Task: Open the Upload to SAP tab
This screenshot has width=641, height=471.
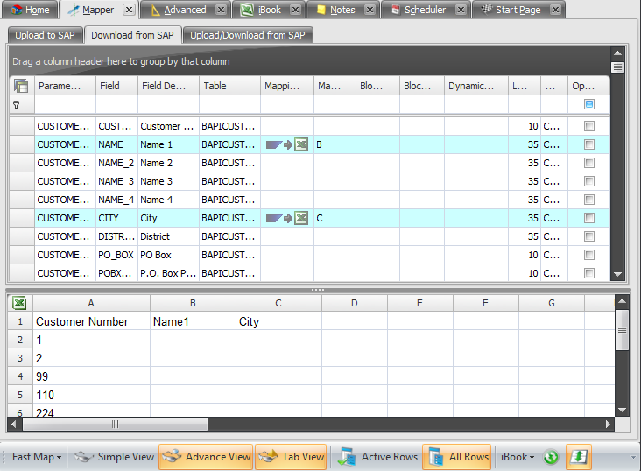Action: tap(46, 35)
